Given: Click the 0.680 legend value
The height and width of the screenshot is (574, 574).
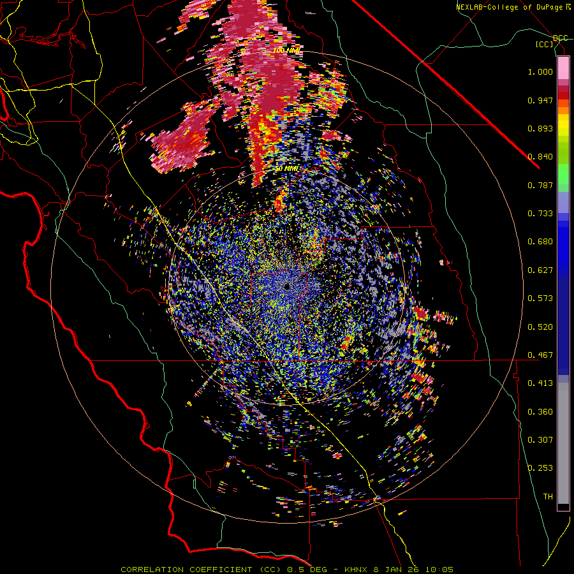Looking at the screenshot, I should tap(540, 242).
